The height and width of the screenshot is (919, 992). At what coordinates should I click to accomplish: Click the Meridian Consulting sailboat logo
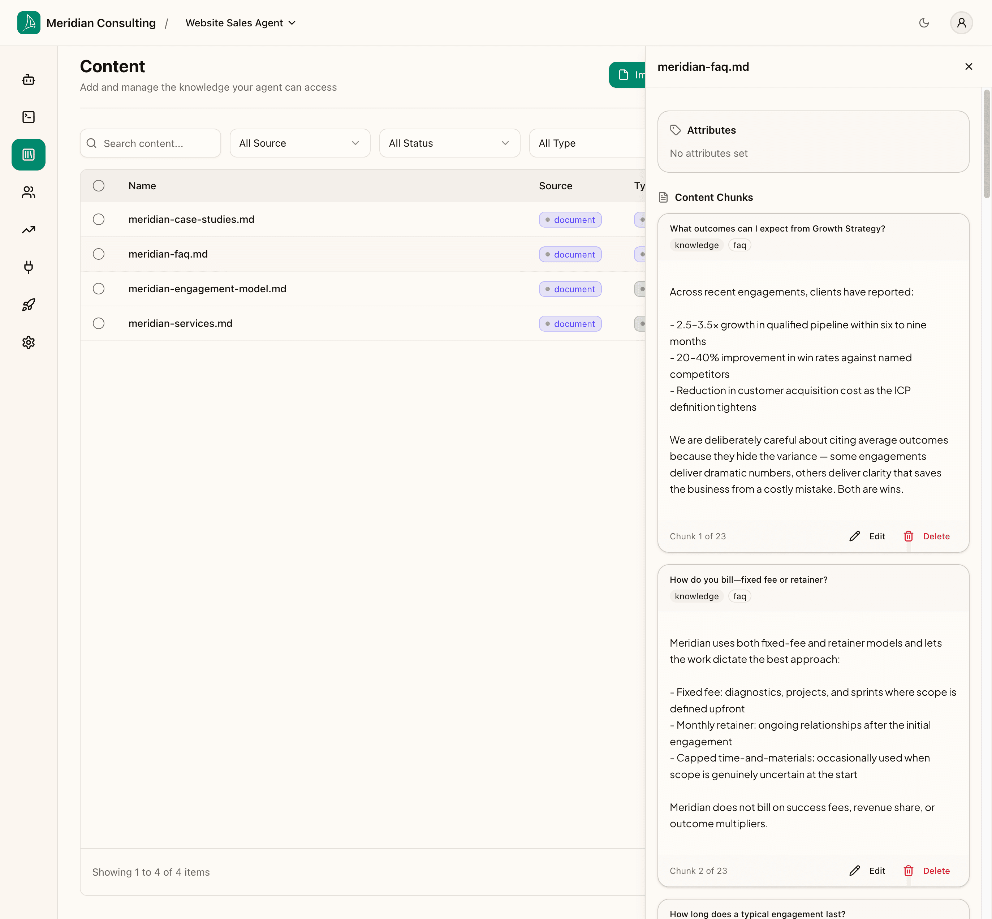point(29,23)
